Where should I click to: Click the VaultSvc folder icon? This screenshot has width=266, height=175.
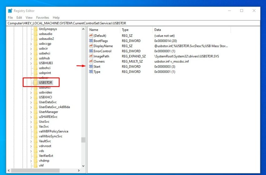click(35, 141)
